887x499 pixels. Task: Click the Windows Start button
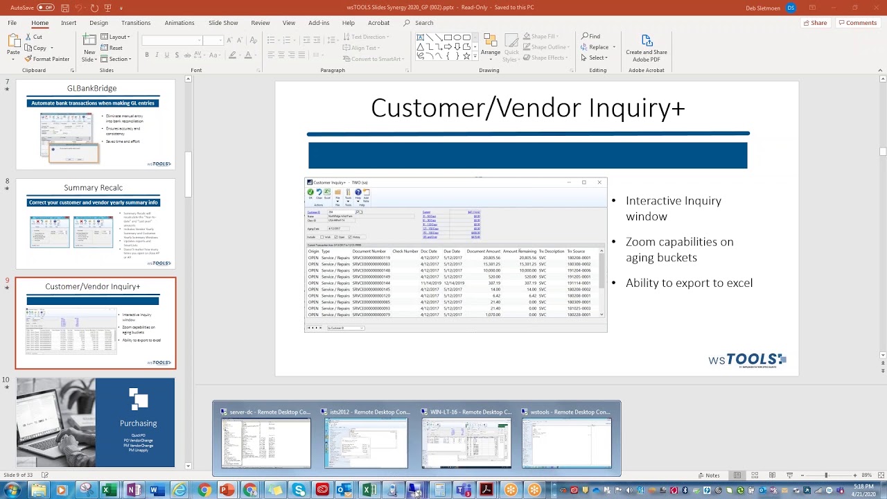12,491
